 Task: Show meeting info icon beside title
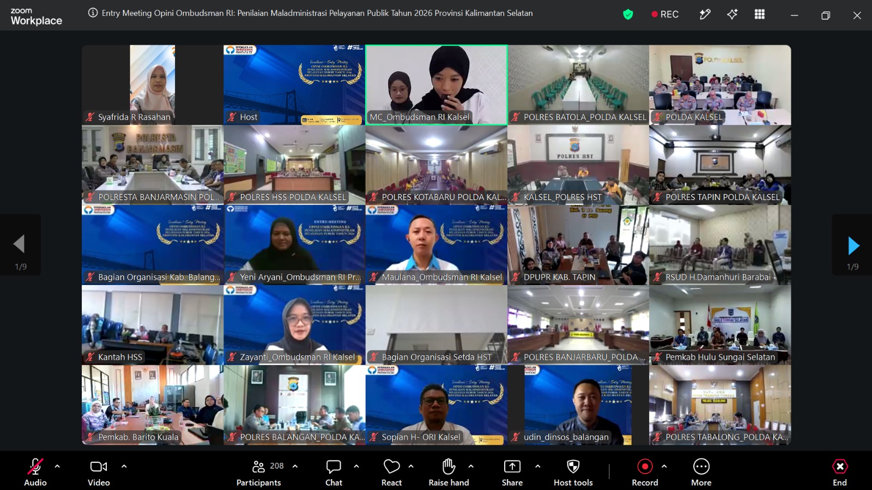[93, 13]
